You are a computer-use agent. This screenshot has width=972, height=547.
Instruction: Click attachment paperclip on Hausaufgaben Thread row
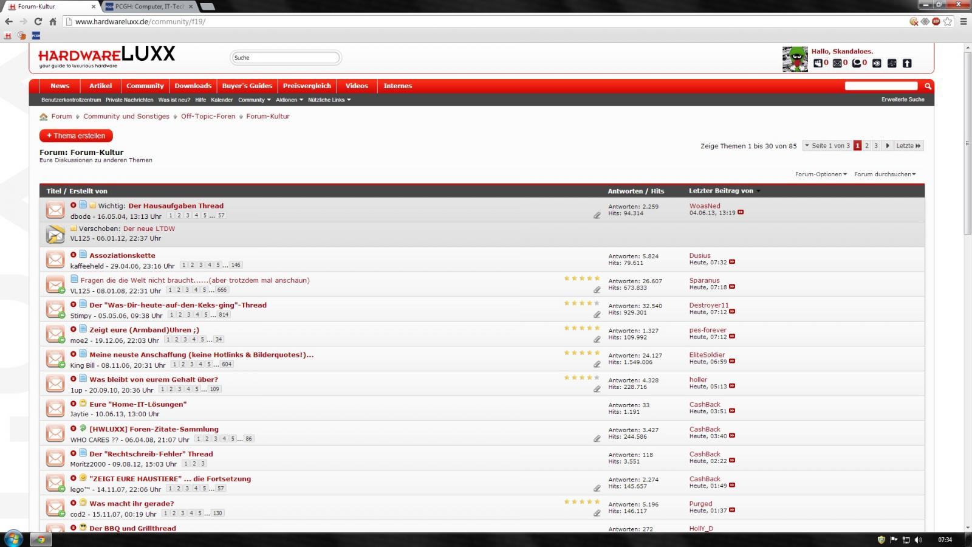[x=597, y=215]
